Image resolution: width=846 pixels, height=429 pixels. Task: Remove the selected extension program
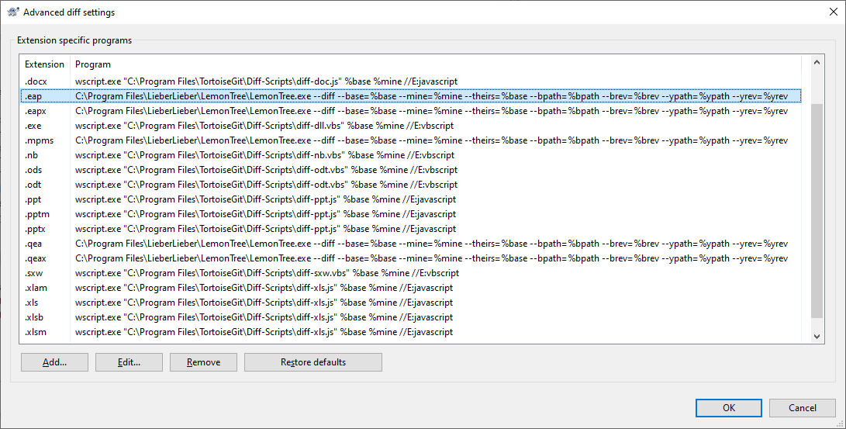(x=203, y=362)
